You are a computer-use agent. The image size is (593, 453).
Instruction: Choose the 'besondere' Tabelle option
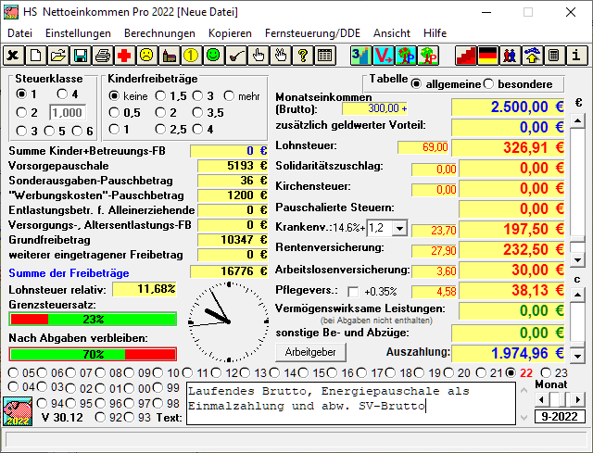click(489, 84)
